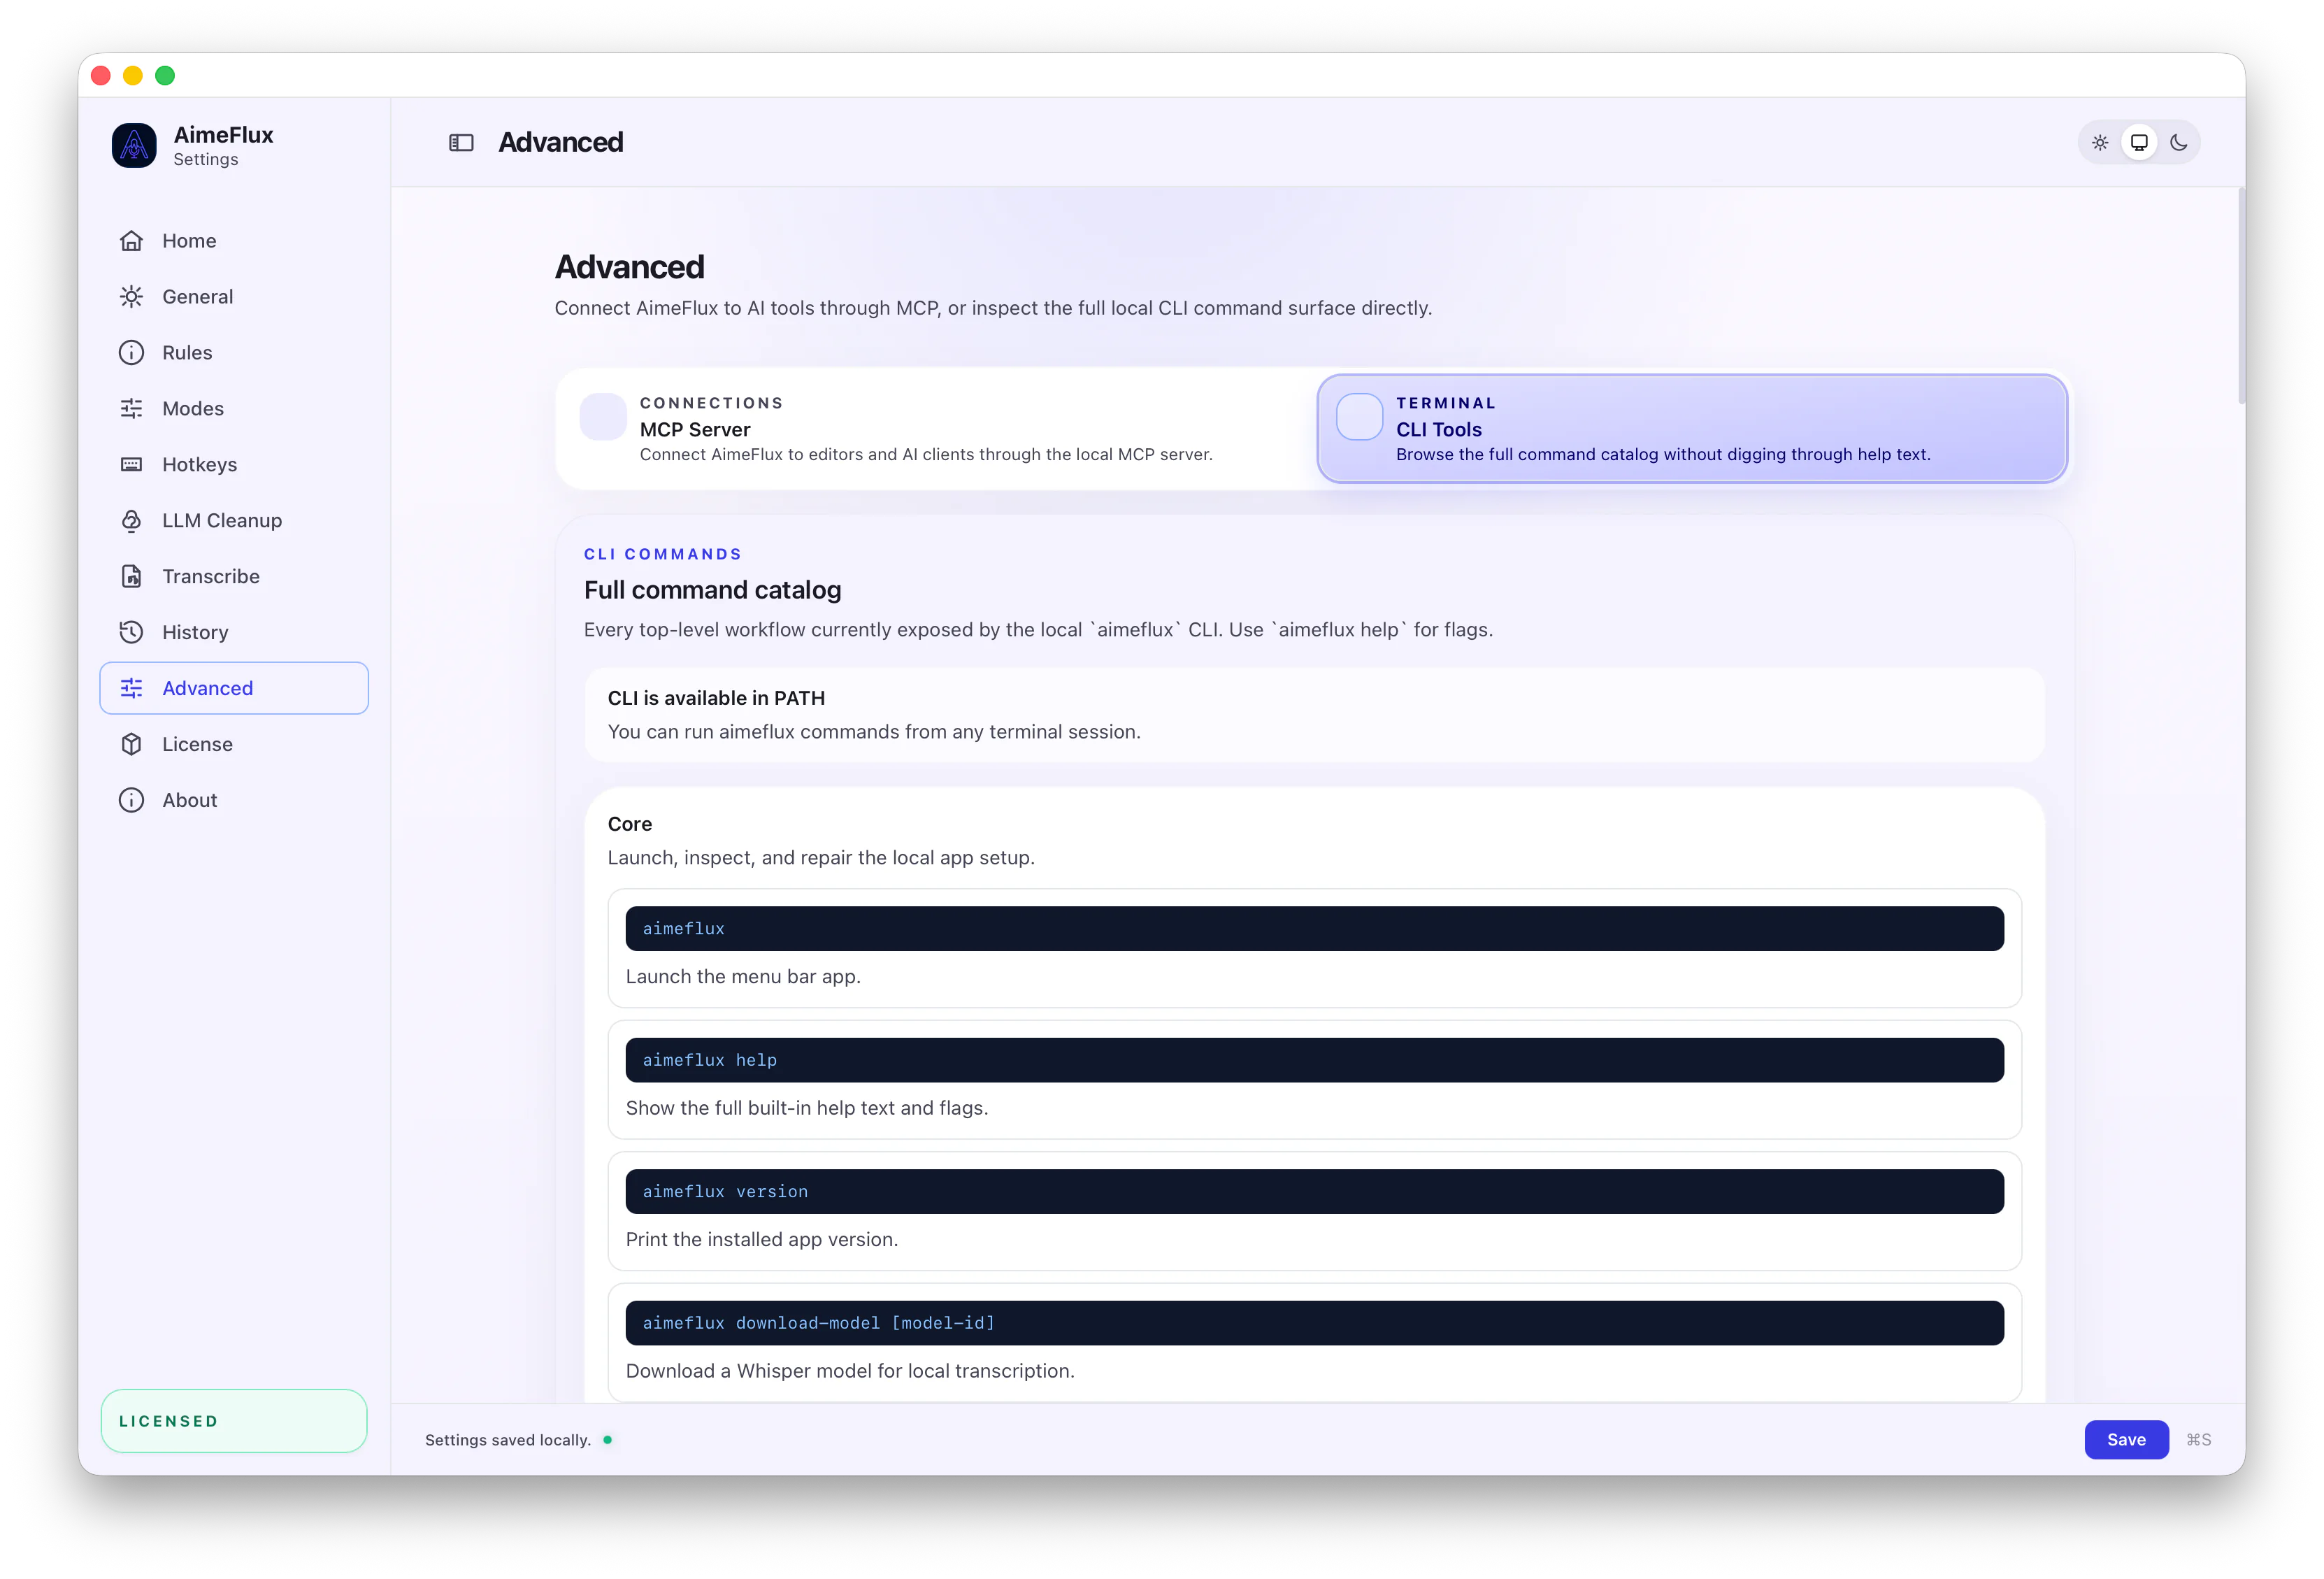The width and height of the screenshot is (2324, 1579).
Task: Click the LICENSED status badge
Action: (234, 1421)
